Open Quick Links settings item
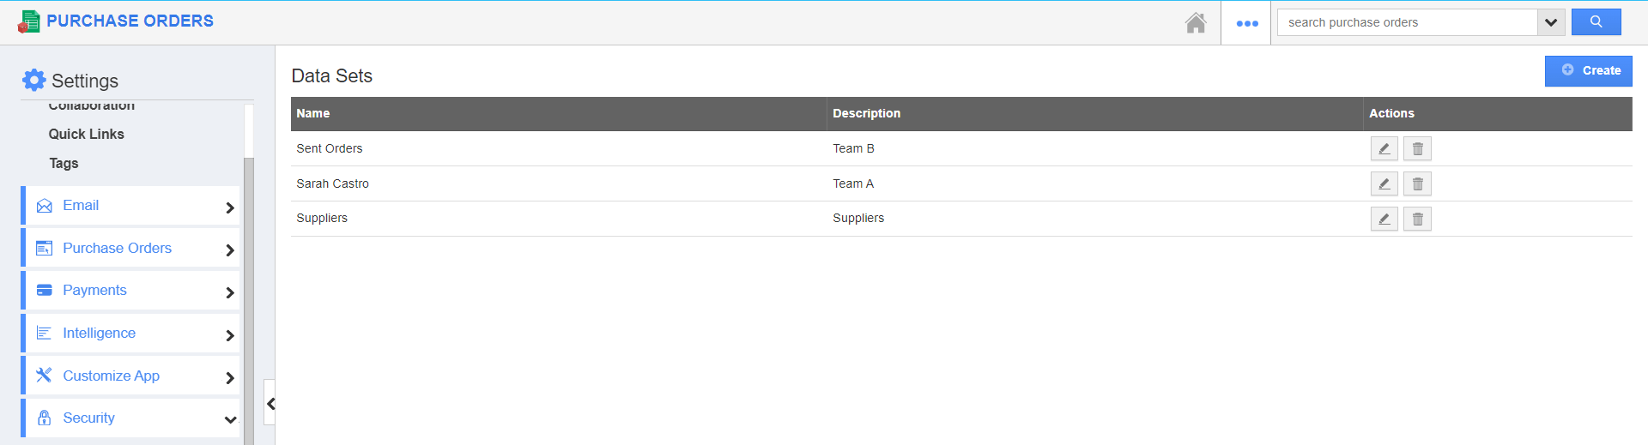Viewport: 1648px width, 445px height. point(86,134)
